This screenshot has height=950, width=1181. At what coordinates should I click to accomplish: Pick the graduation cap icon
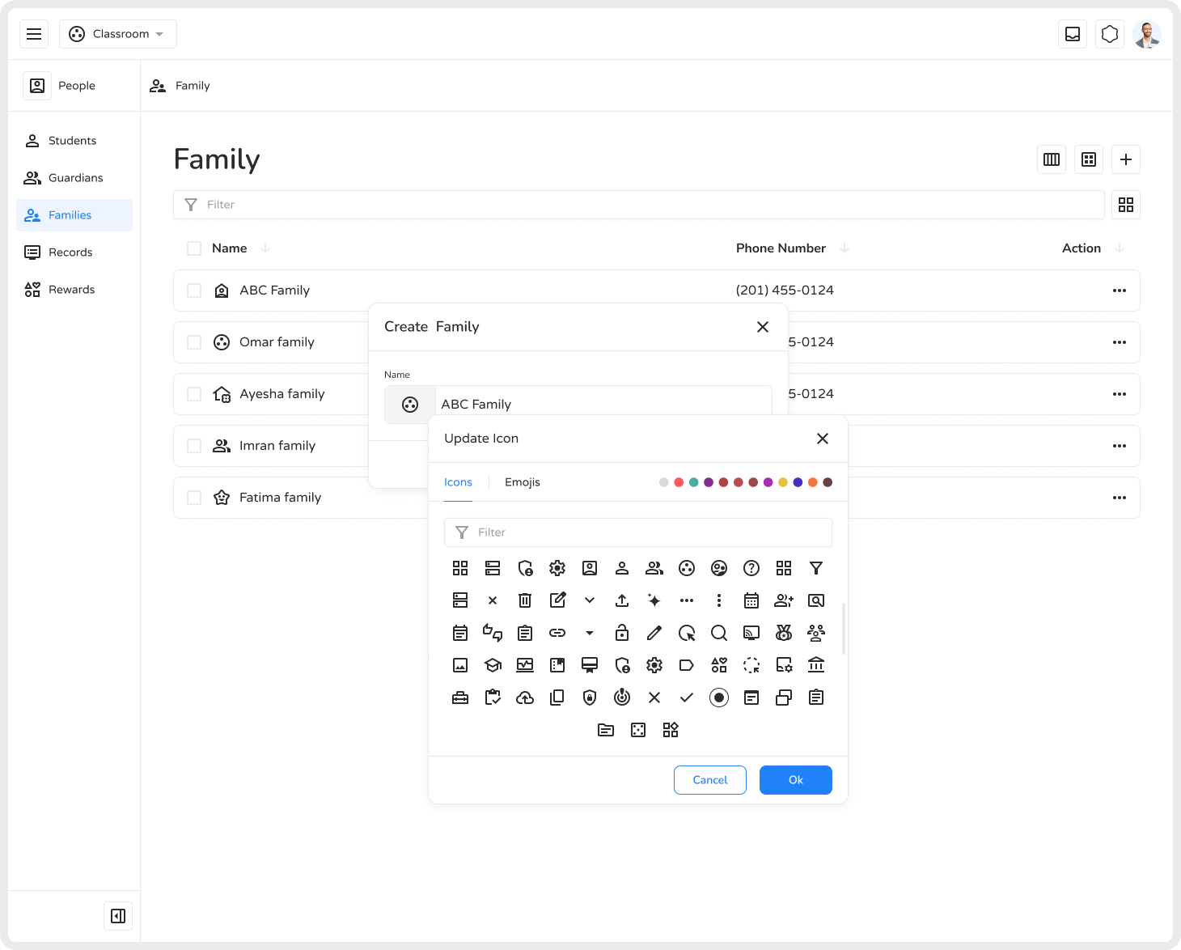[x=493, y=665]
